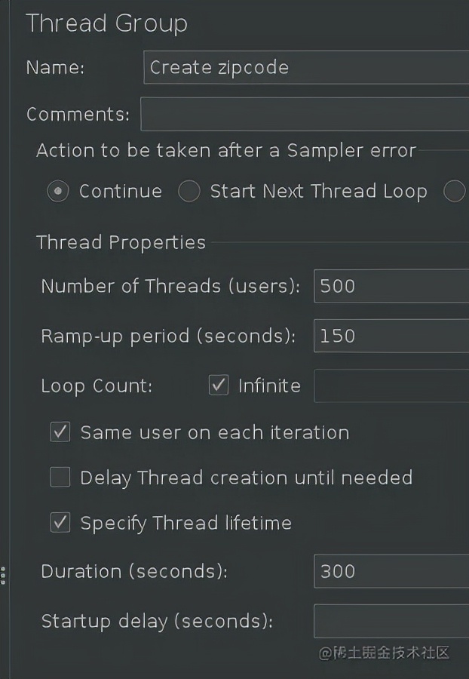The height and width of the screenshot is (679, 469).
Task: Click the Duration field showing 300
Action: (391, 571)
